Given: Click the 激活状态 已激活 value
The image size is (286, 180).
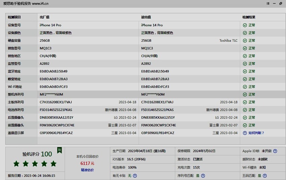Looking at the screenshot, I should point(198,159).
